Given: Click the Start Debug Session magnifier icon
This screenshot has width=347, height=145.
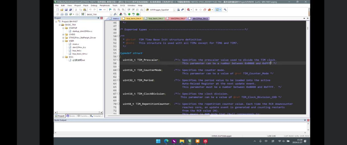Looking at the screenshot, I should point(188,10).
